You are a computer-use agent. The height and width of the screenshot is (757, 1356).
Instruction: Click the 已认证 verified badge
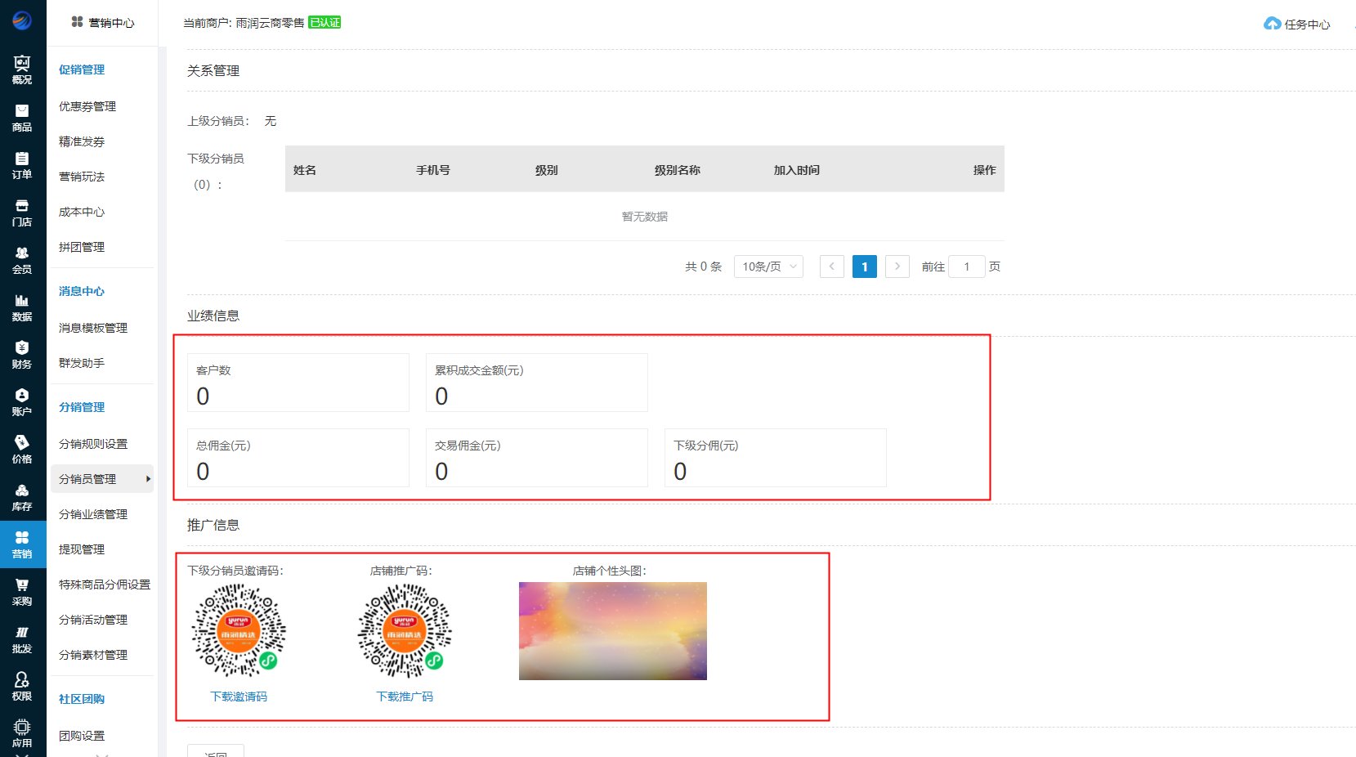point(324,23)
